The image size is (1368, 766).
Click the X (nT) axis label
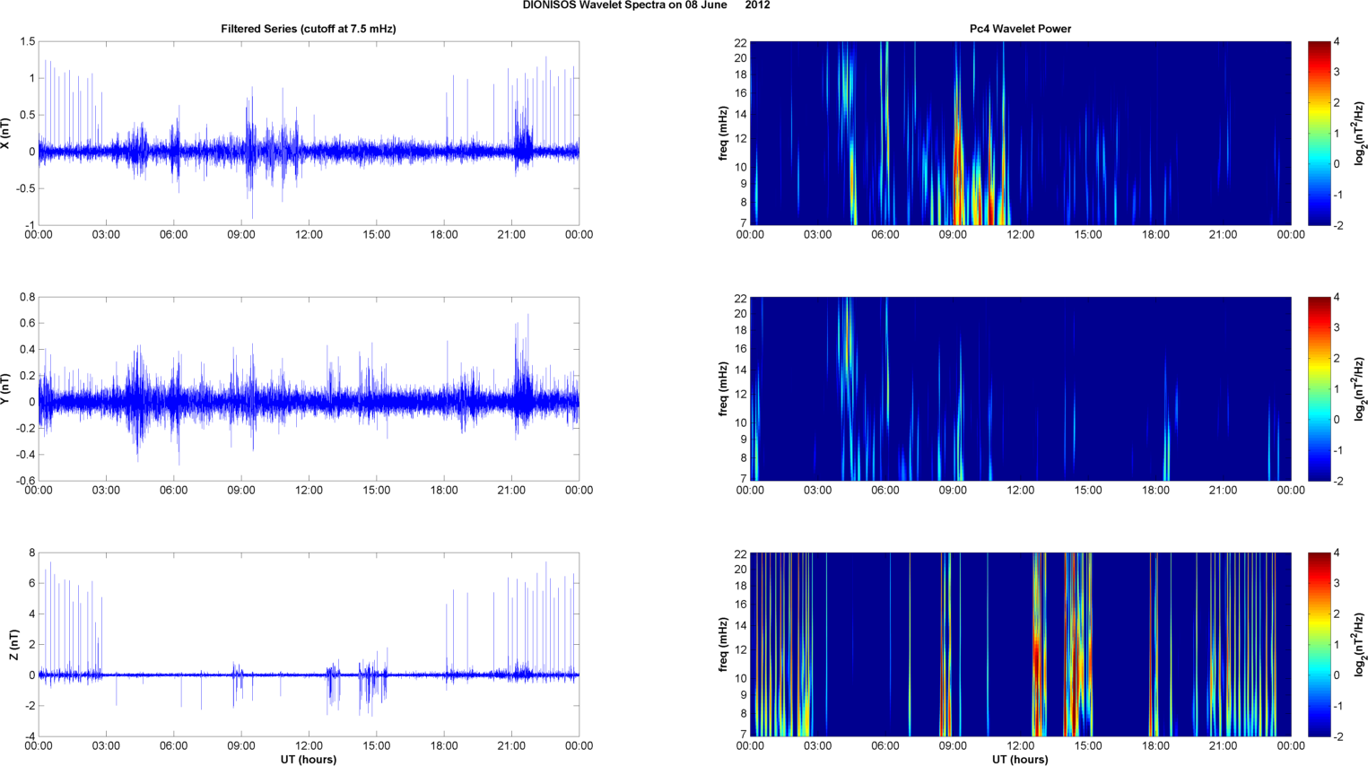click(6, 133)
